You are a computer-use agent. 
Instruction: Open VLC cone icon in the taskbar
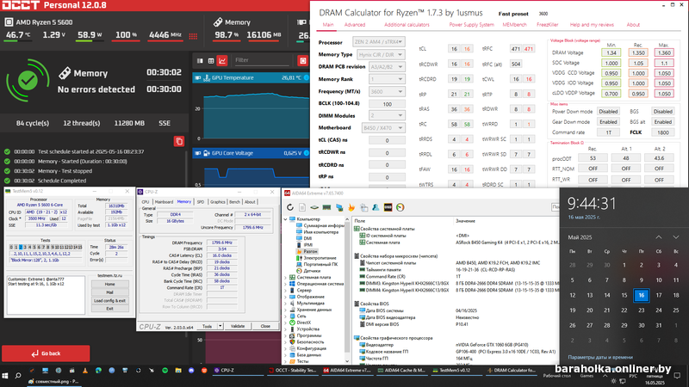84,371
